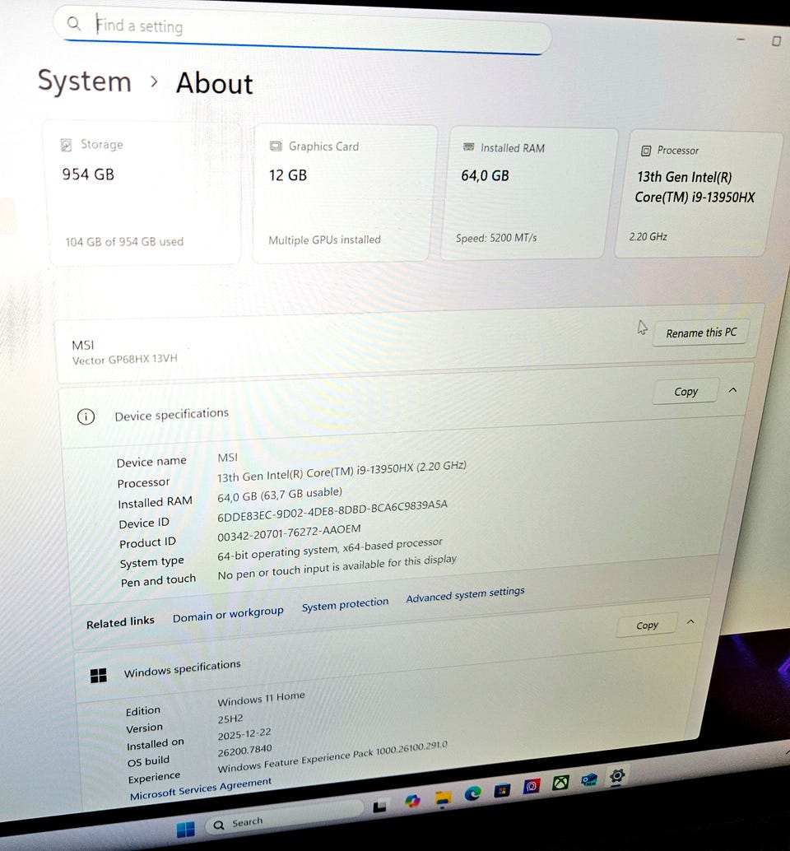Open the Windows Start menu
The height and width of the screenshot is (851, 790).
[185, 830]
